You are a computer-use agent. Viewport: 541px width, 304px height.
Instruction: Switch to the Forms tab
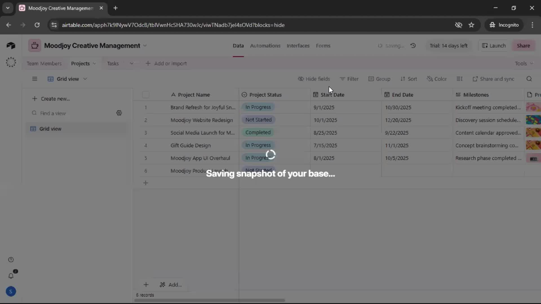point(323,46)
